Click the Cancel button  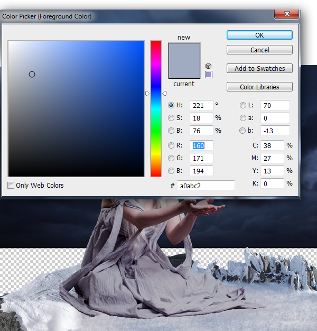(259, 50)
